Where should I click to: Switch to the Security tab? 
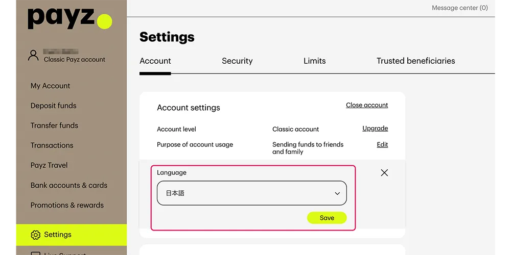(237, 61)
